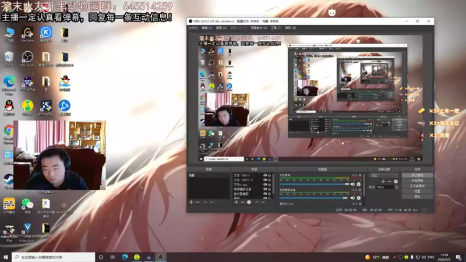
Task: Open the QQ penguin desktop icon
Action: pos(9,108)
